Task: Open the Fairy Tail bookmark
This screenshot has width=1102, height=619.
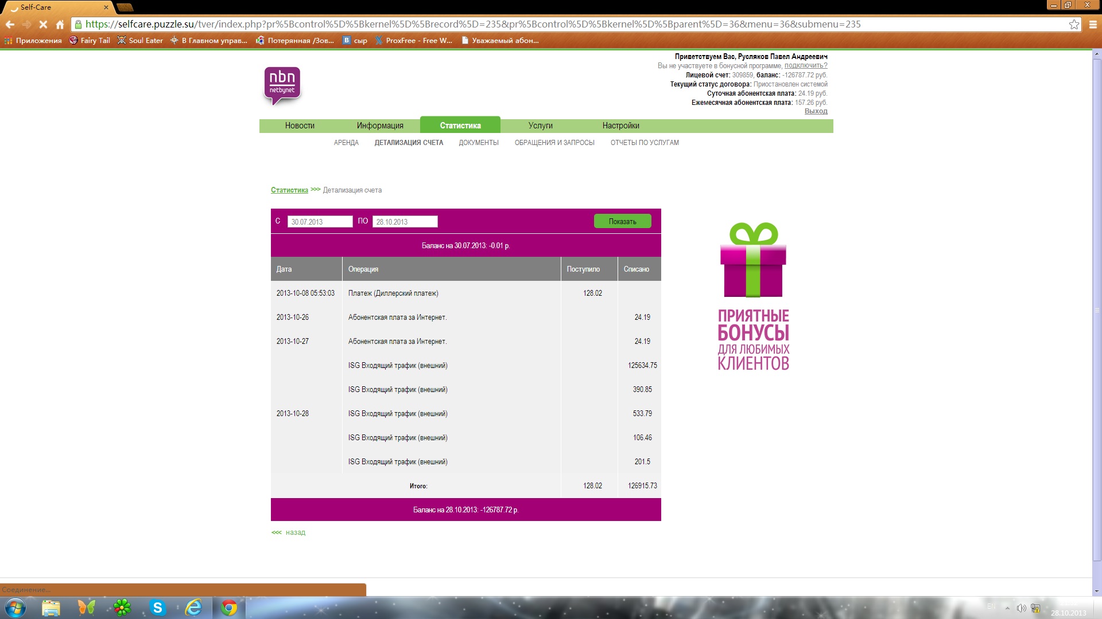Action: 90,40
